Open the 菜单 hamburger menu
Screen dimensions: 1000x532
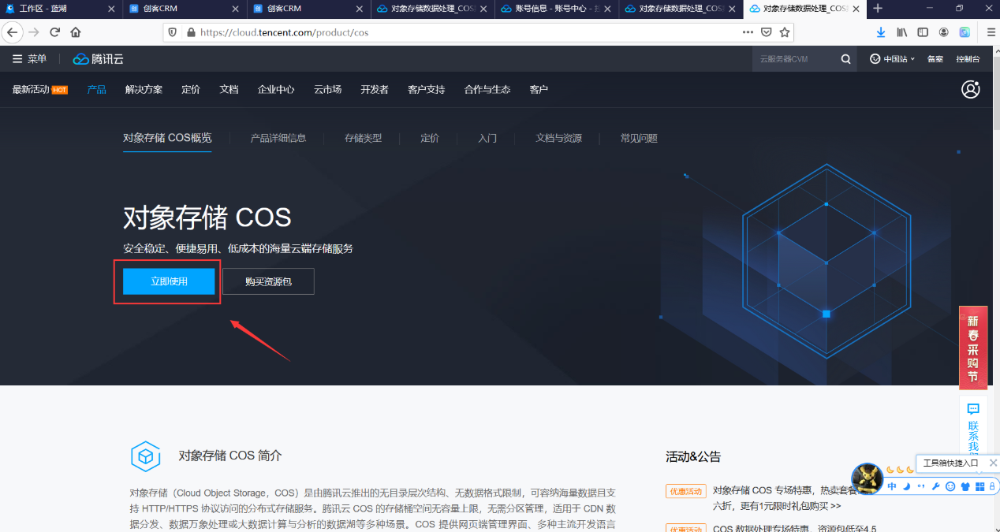29,59
